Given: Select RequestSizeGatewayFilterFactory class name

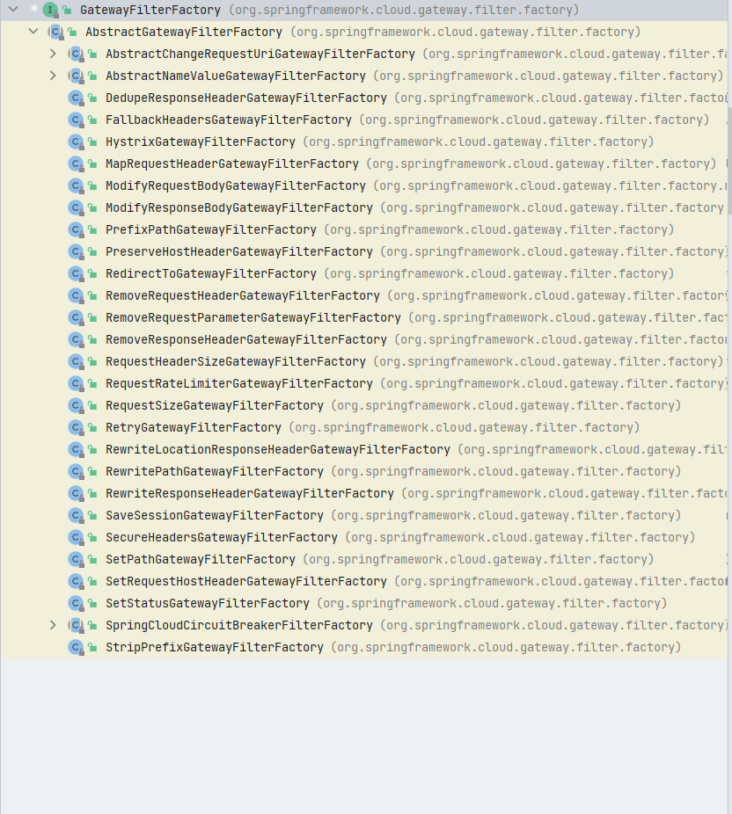Looking at the screenshot, I should coord(215,405).
